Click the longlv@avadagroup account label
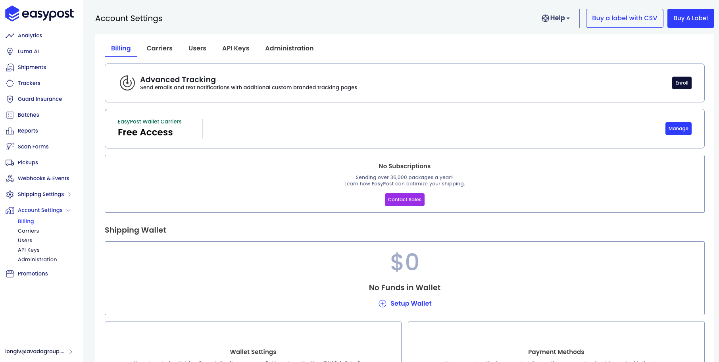This screenshot has width=719, height=362. click(35, 352)
